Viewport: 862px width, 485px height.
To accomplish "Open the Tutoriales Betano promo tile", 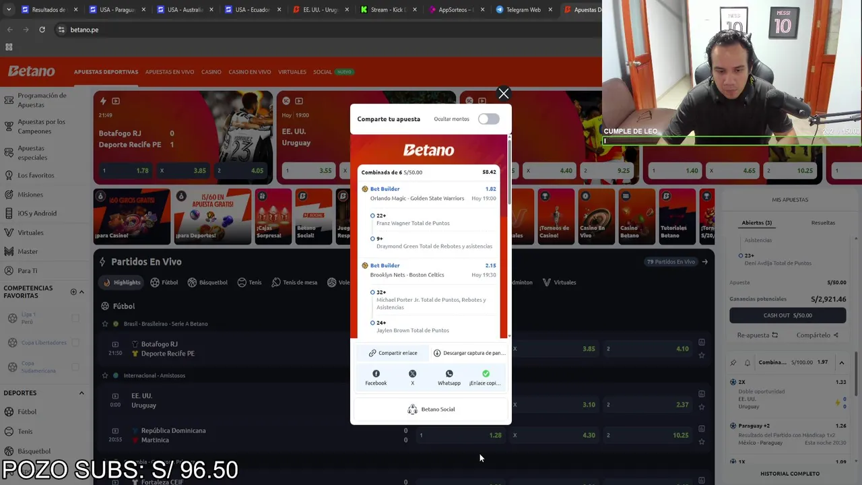I will point(677,216).
